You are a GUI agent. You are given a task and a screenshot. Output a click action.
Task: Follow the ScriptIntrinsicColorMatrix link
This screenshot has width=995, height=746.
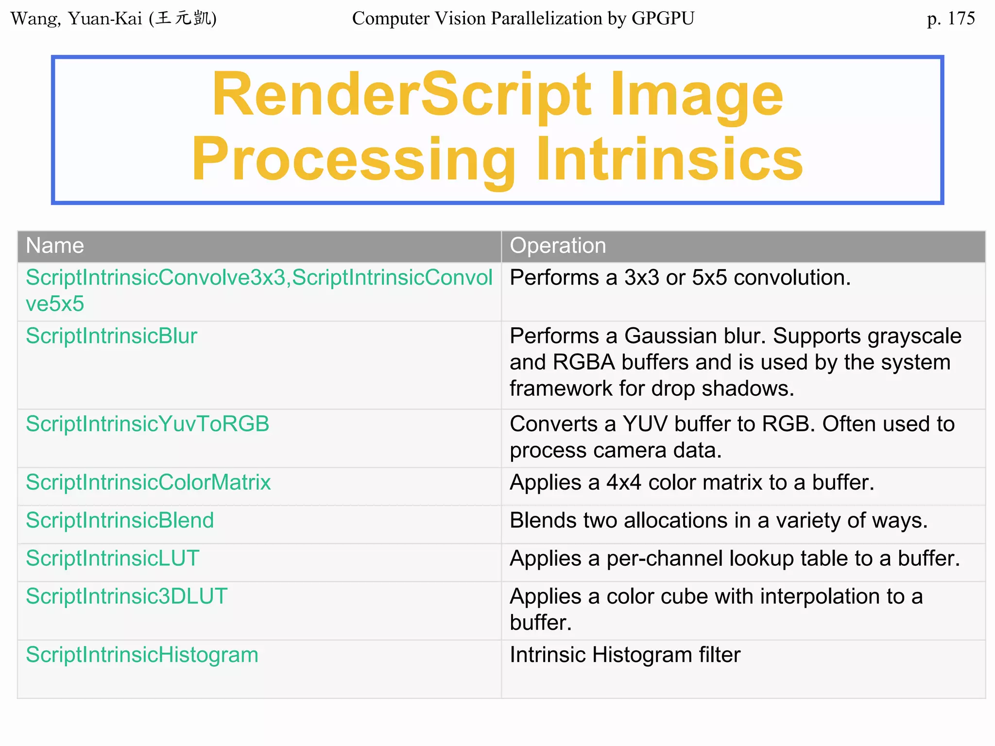[x=148, y=482]
